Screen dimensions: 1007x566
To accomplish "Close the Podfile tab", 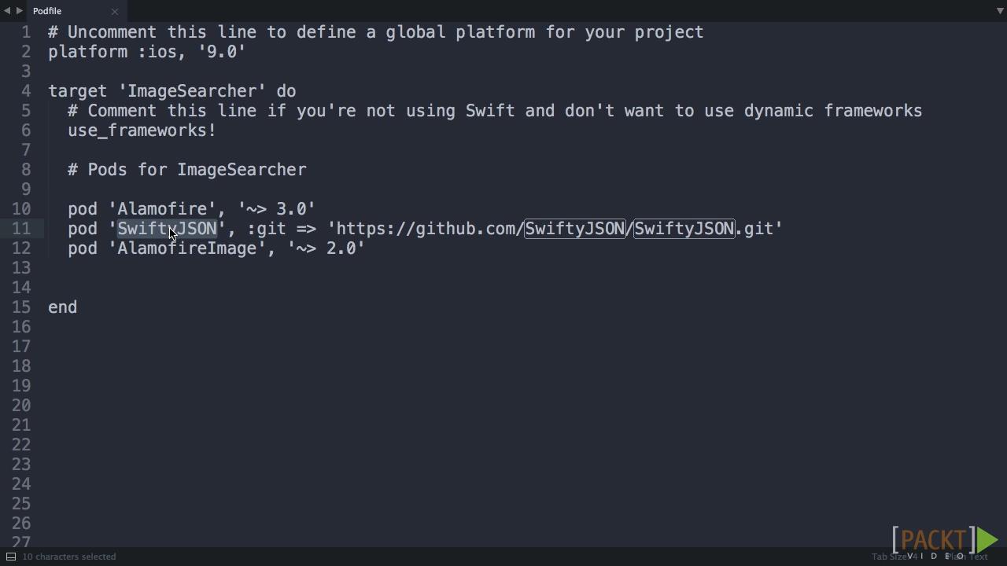I will (x=115, y=11).
